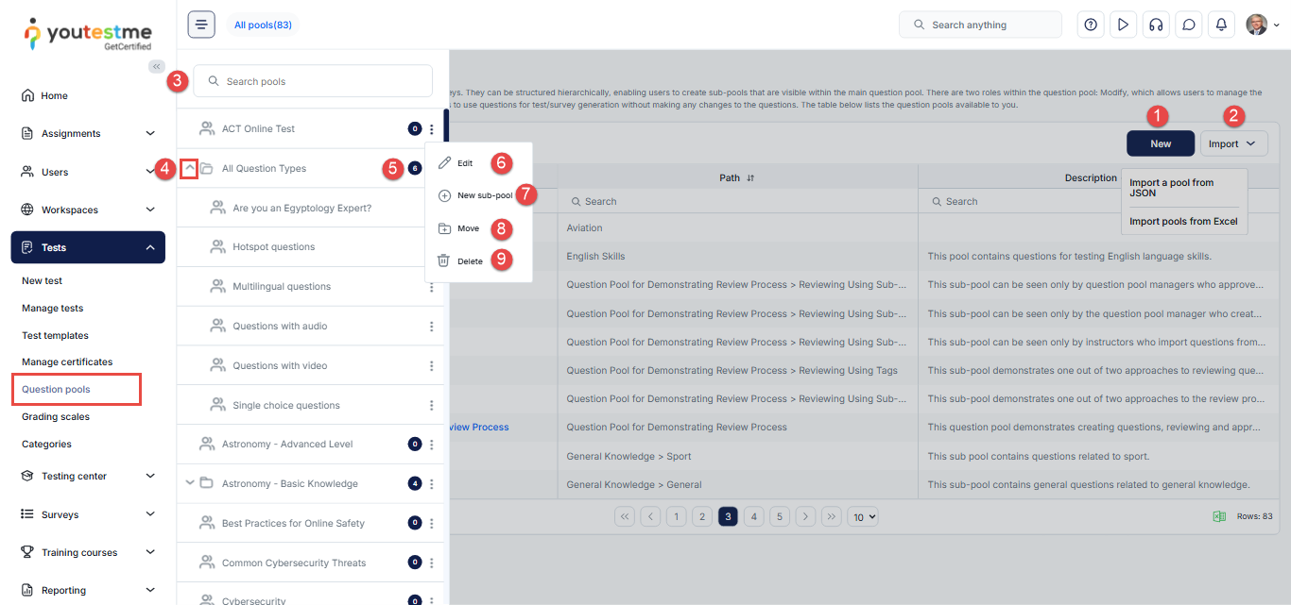
Task: Open the headset support icon
Action: point(1155,25)
